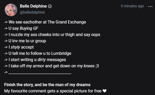Click the italic word 'knees'
155x95 pixels.
(89, 66)
